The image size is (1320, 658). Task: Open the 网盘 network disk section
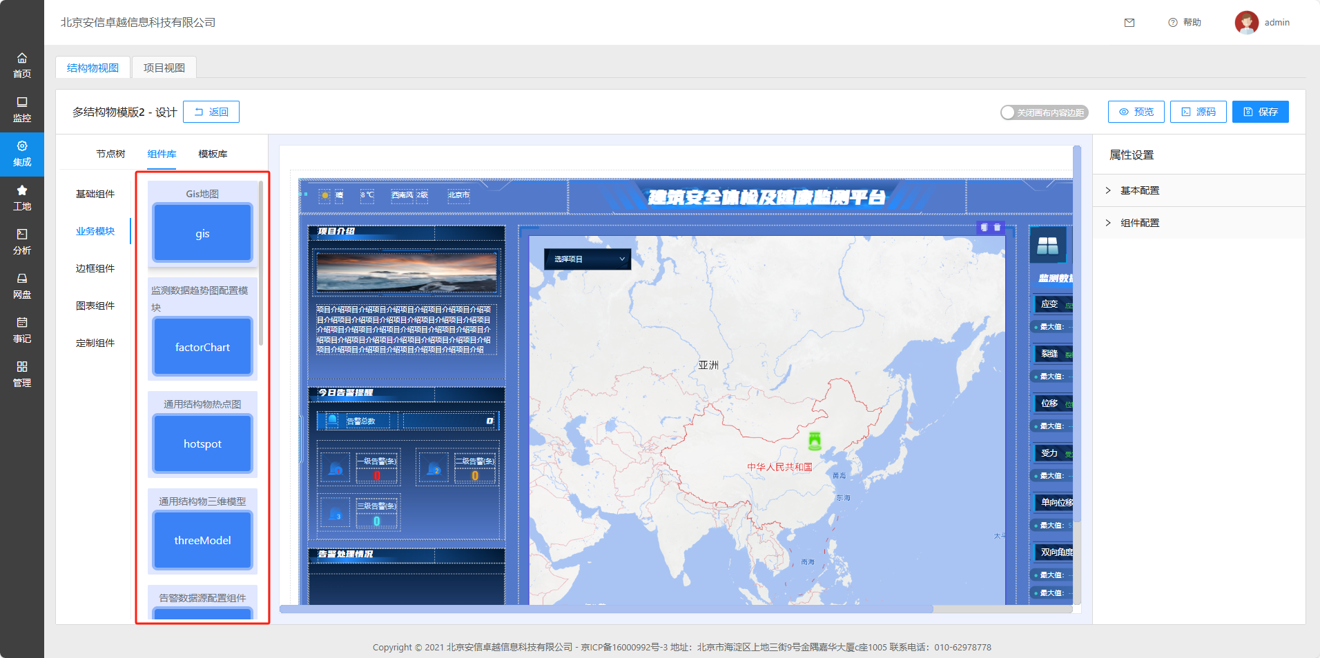pyautogui.click(x=22, y=286)
